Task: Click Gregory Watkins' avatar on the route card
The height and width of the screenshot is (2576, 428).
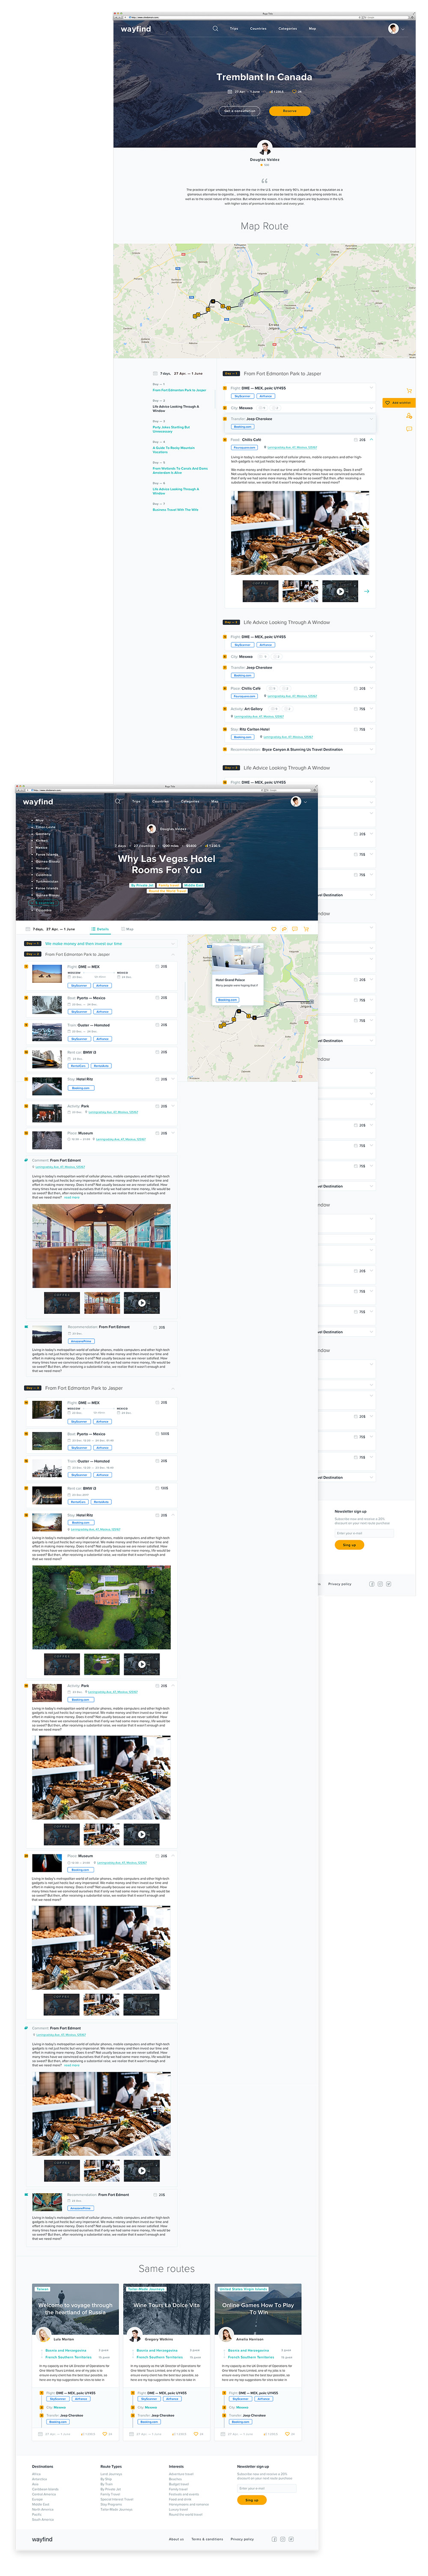Action: 135,2335
